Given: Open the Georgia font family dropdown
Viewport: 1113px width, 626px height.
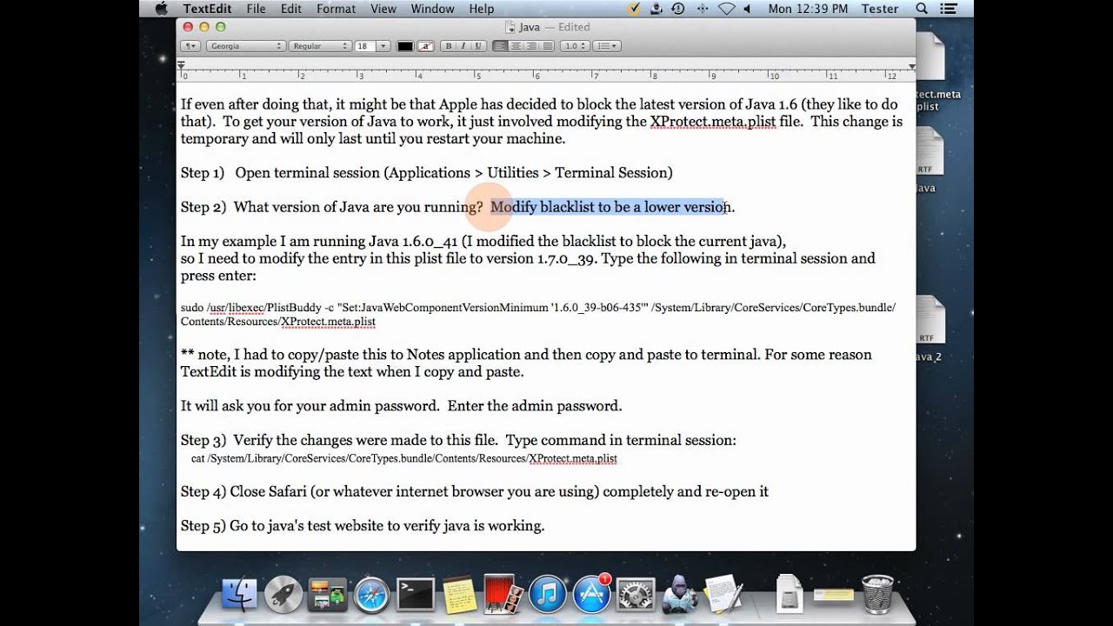Looking at the screenshot, I should 245,46.
